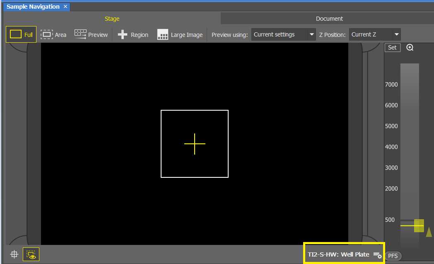The width and height of the screenshot is (434, 264).
Task: Select the Area selection tool
Action: point(47,35)
